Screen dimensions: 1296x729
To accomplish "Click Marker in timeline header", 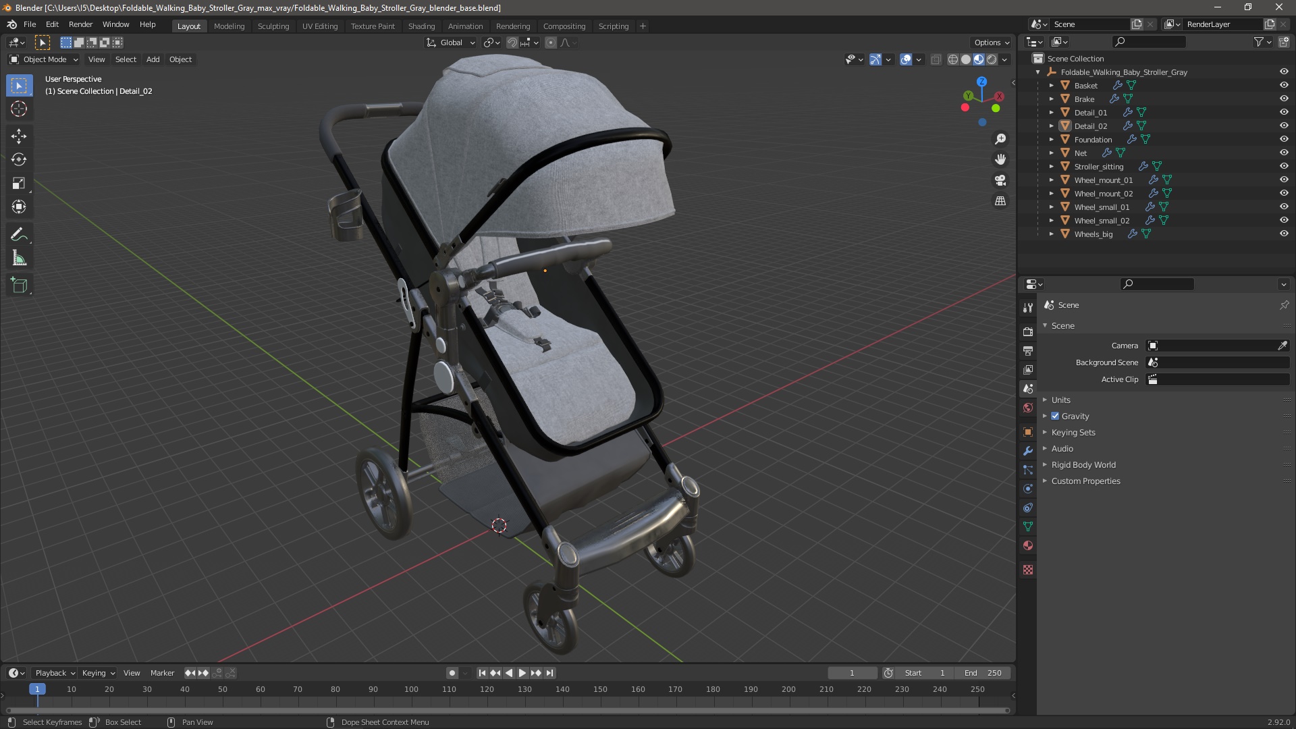I will pyautogui.click(x=162, y=673).
